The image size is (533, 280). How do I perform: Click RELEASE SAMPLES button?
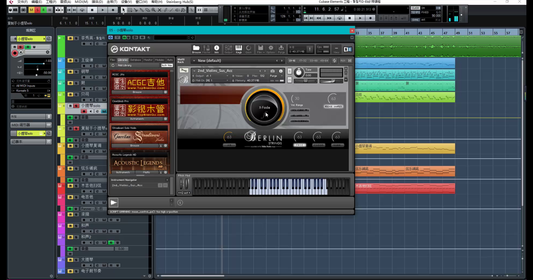pos(333,107)
